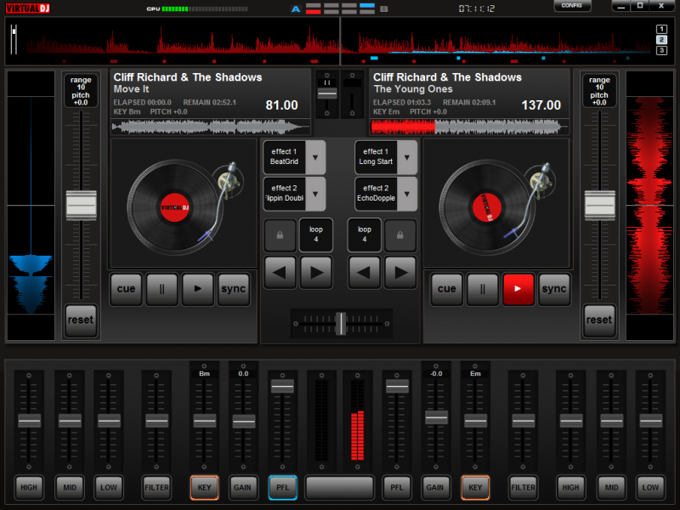
Task: Toggle the left deck KEY lock
Action: click(x=204, y=487)
